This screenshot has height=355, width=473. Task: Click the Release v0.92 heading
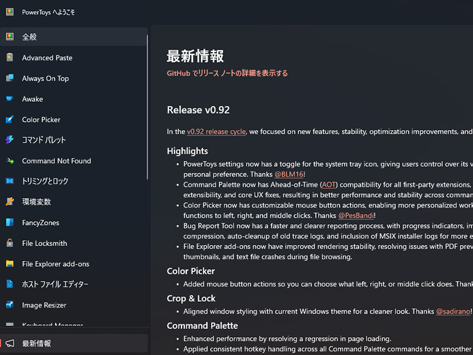[x=198, y=110]
